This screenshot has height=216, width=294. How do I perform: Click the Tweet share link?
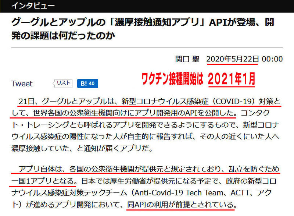(x=22, y=84)
